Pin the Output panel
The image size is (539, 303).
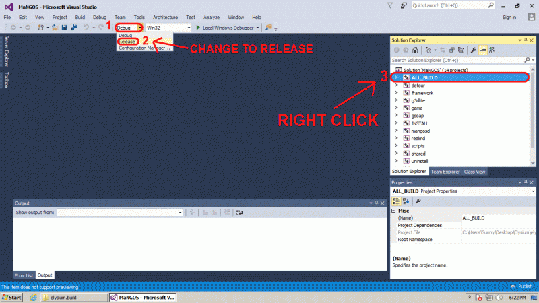pos(377,203)
